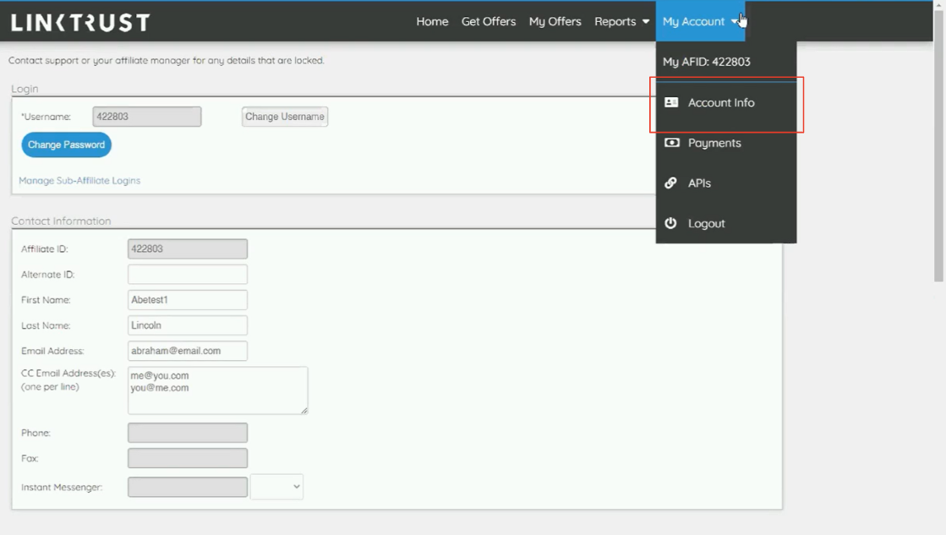Viewport: 946px width, 535px height.
Task: Expand the Reports dropdown menu
Action: [621, 21]
